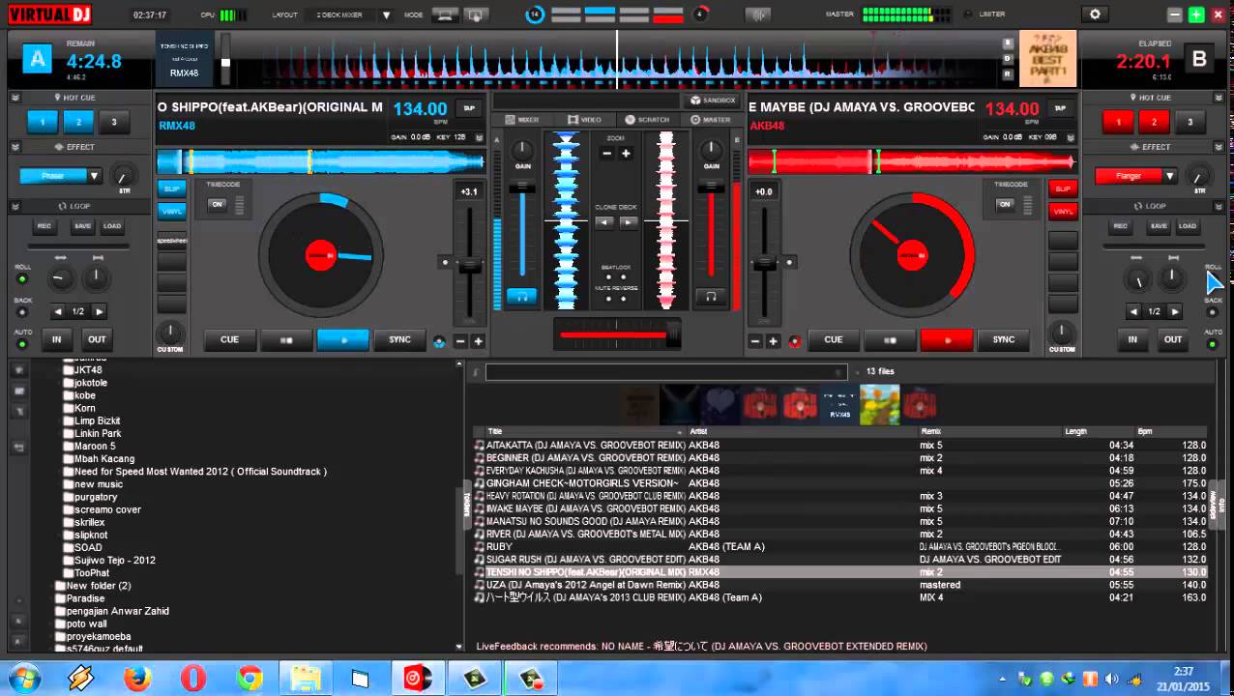Collapse deck A LOOP section
This screenshot has height=696, width=1234.
(x=15, y=206)
